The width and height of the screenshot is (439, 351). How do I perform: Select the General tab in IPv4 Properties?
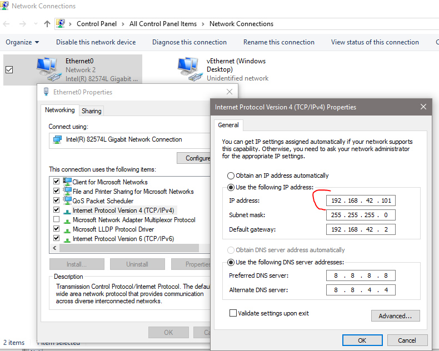(x=228, y=125)
